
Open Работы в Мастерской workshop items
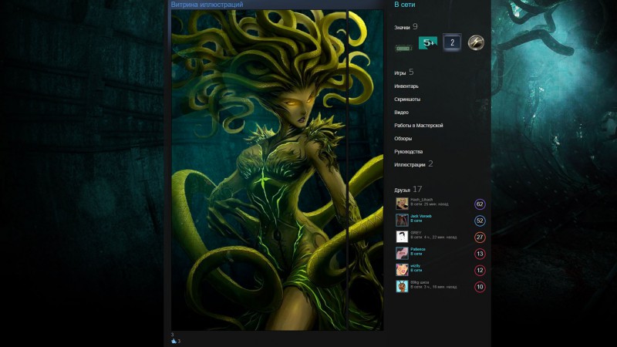(419, 125)
